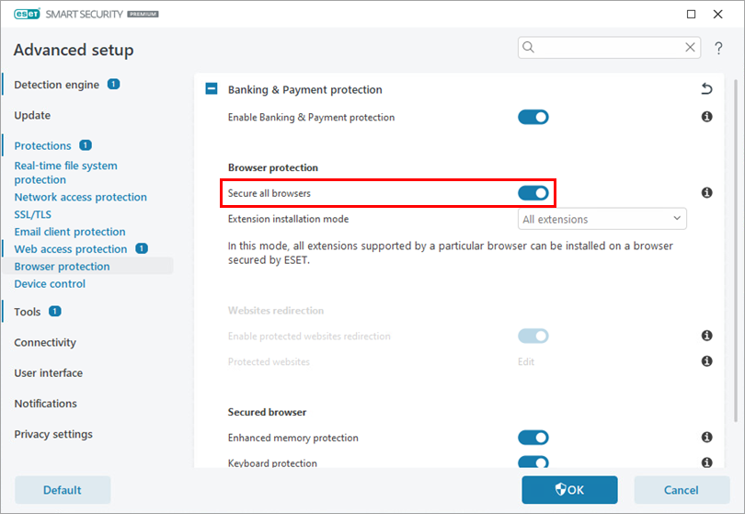Open Web access protection settings
Viewport: 745px width, 514px height.
pos(71,249)
